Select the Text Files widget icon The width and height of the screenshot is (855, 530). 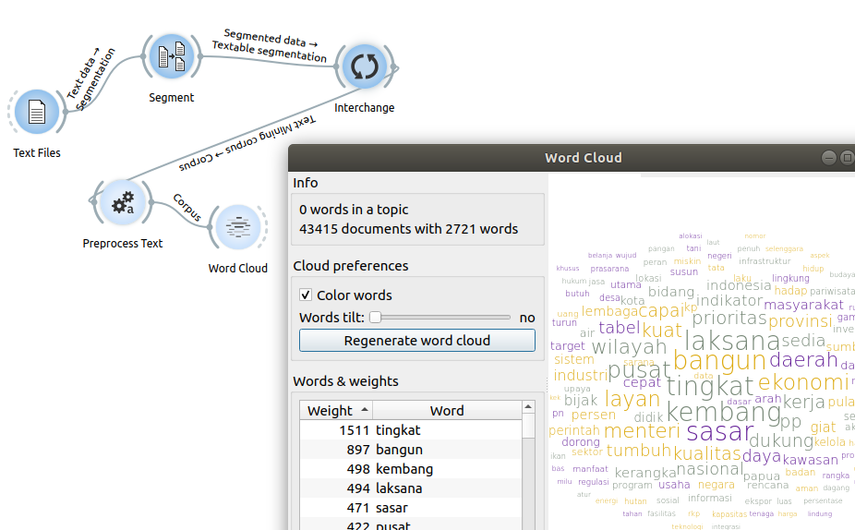point(37,114)
